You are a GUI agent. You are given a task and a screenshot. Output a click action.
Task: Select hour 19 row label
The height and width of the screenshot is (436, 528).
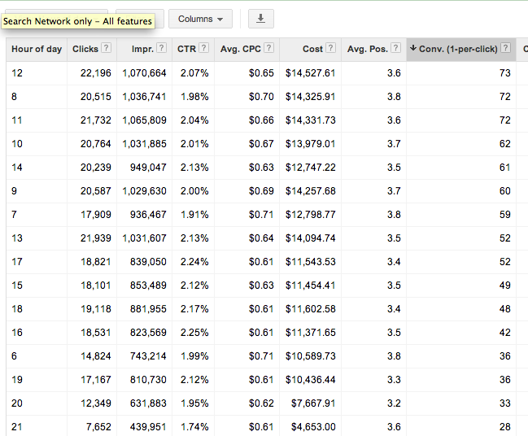pos(17,379)
